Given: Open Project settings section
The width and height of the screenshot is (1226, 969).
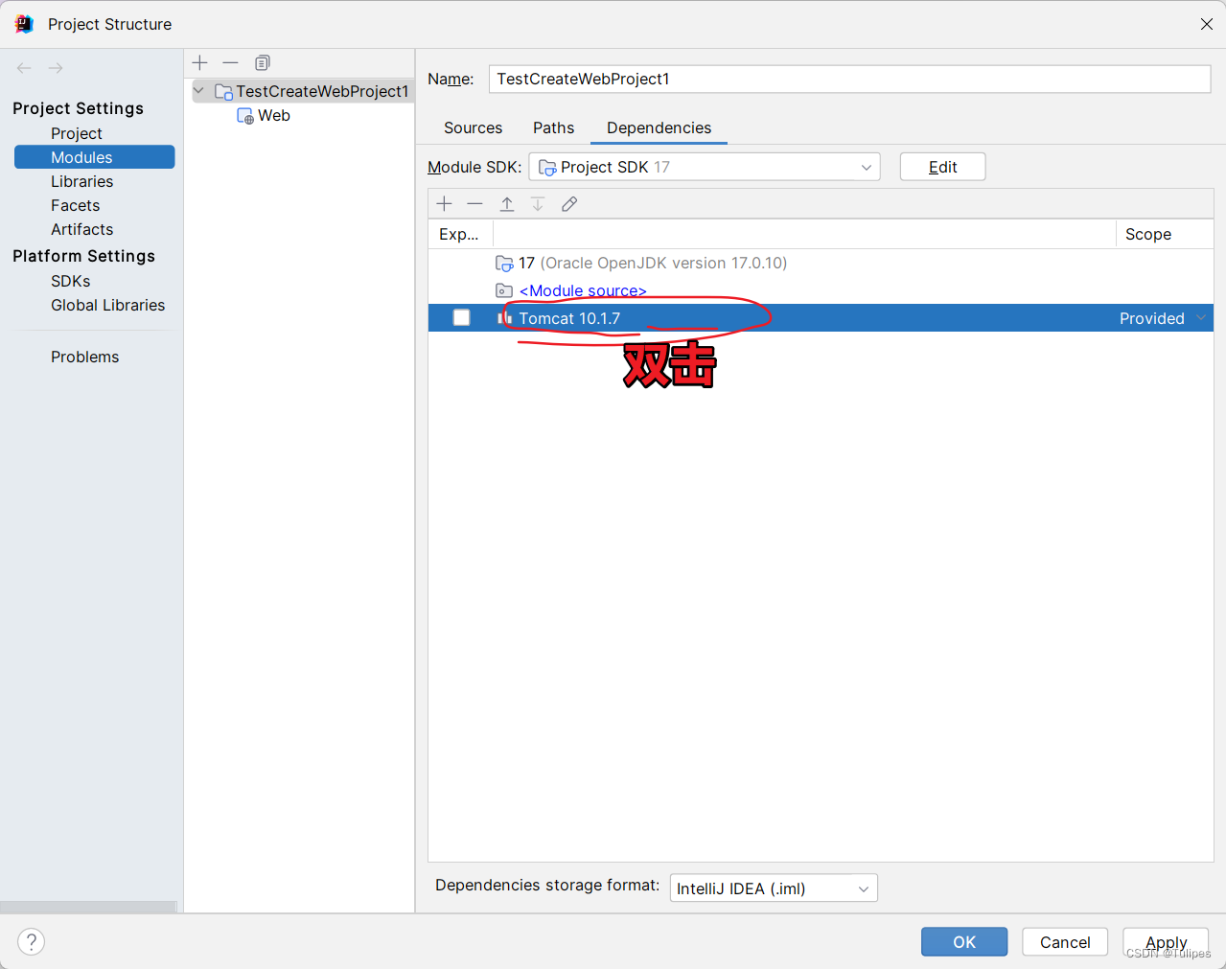Looking at the screenshot, I should [77, 133].
